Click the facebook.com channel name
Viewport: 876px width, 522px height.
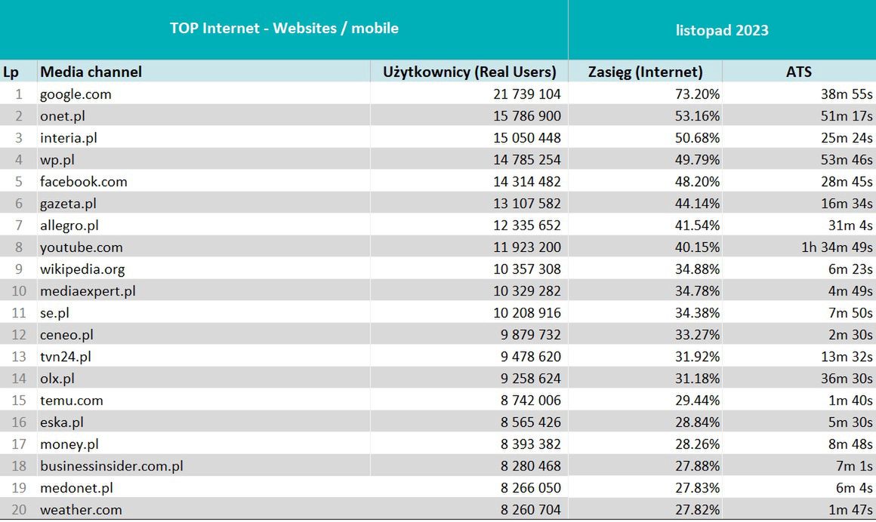83,182
